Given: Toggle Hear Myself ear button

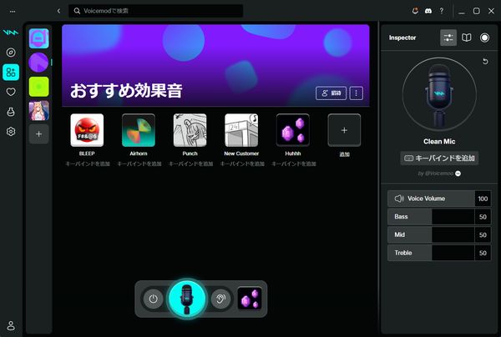Looking at the screenshot, I should [x=220, y=299].
